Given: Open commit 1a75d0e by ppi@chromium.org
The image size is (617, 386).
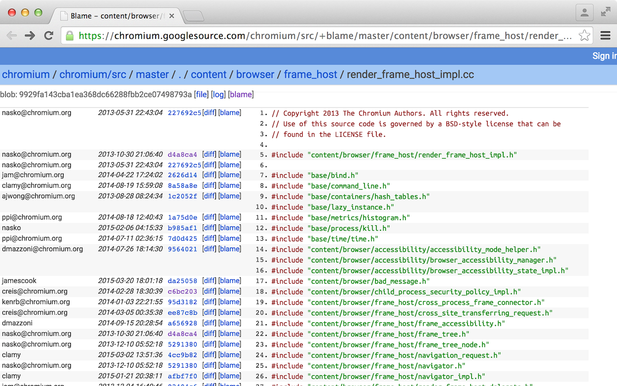Looking at the screenshot, I should [x=182, y=218].
